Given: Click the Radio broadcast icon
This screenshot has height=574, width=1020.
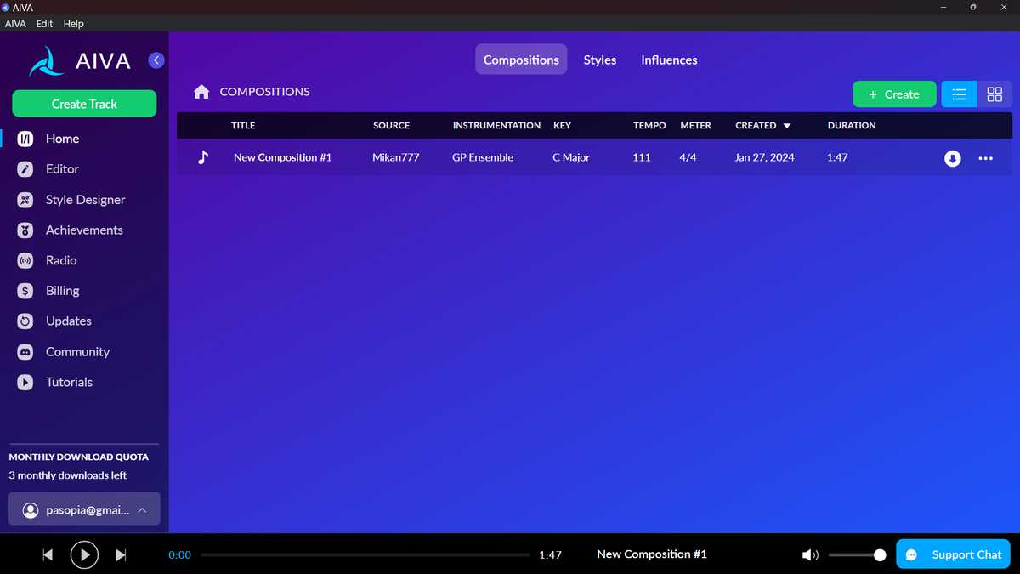Looking at the screenshot, I should coord(25,260).
